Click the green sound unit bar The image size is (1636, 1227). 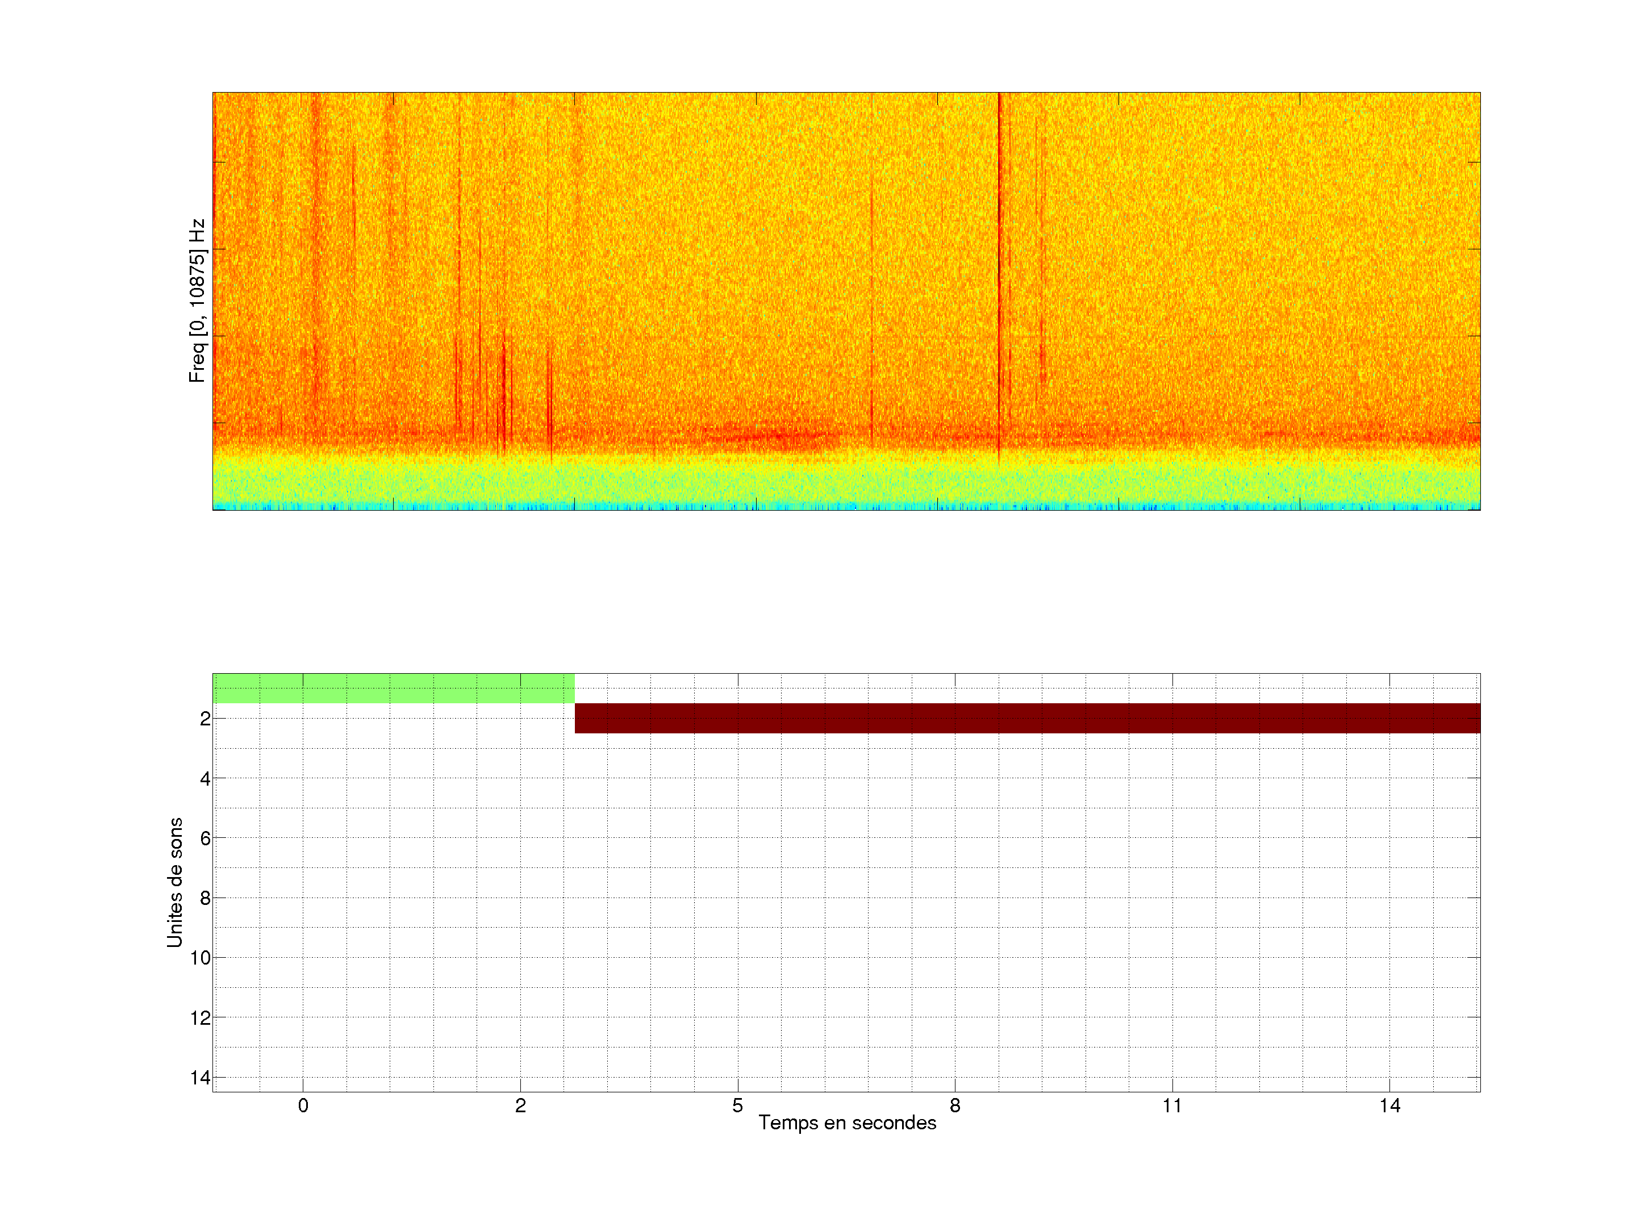393,688
